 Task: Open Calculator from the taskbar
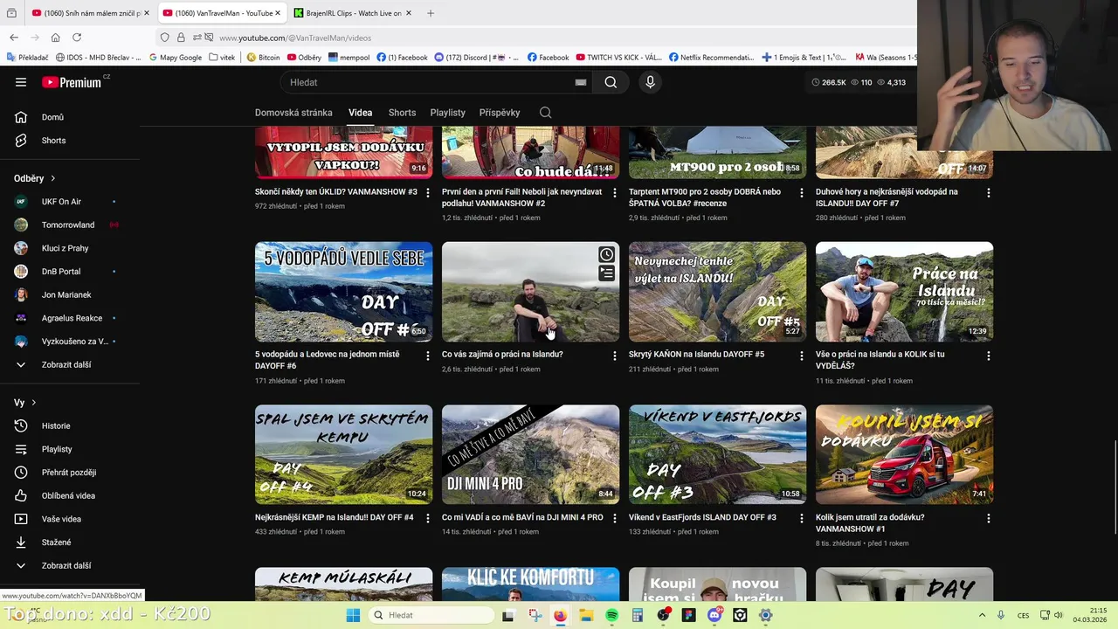coord(638,615)
